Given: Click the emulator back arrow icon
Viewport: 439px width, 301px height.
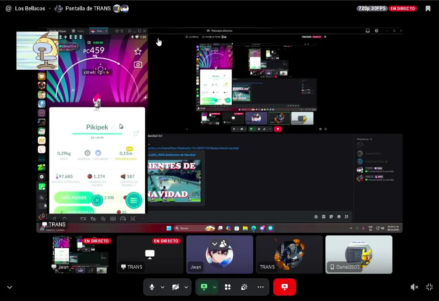Looking at the screenshot, I should pos(54,219).
